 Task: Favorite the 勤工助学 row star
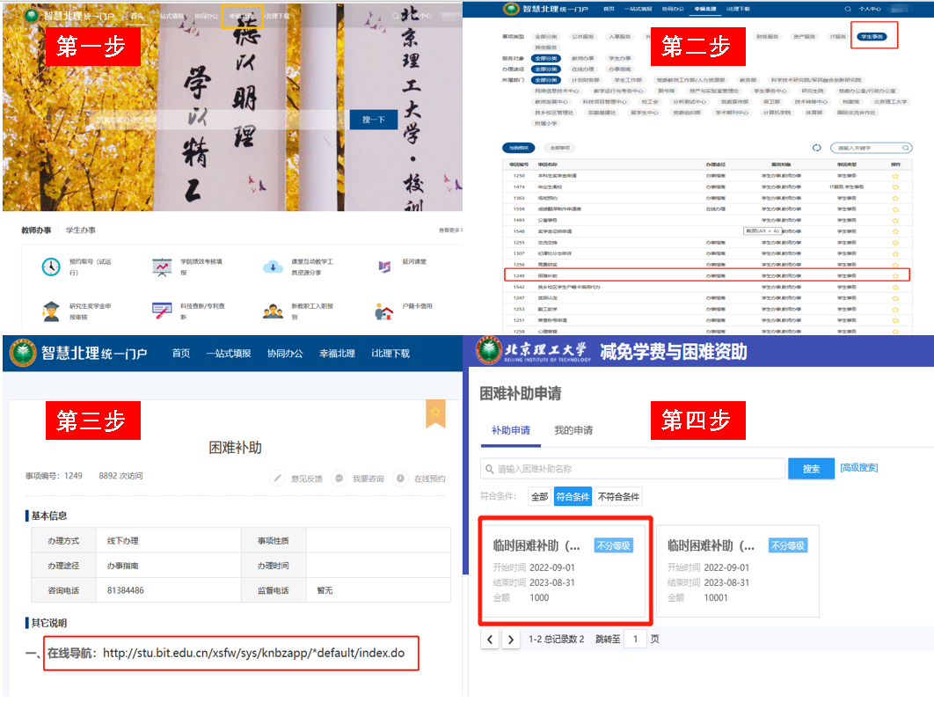pos(894,310)
